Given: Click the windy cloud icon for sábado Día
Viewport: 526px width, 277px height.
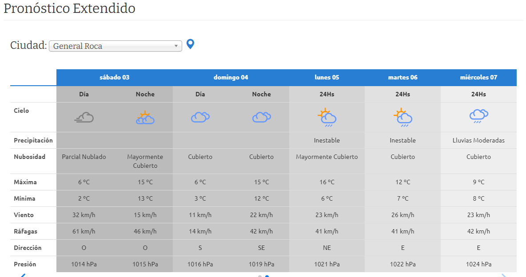Looking at the screenshot, I should click(x=84, y=117).
